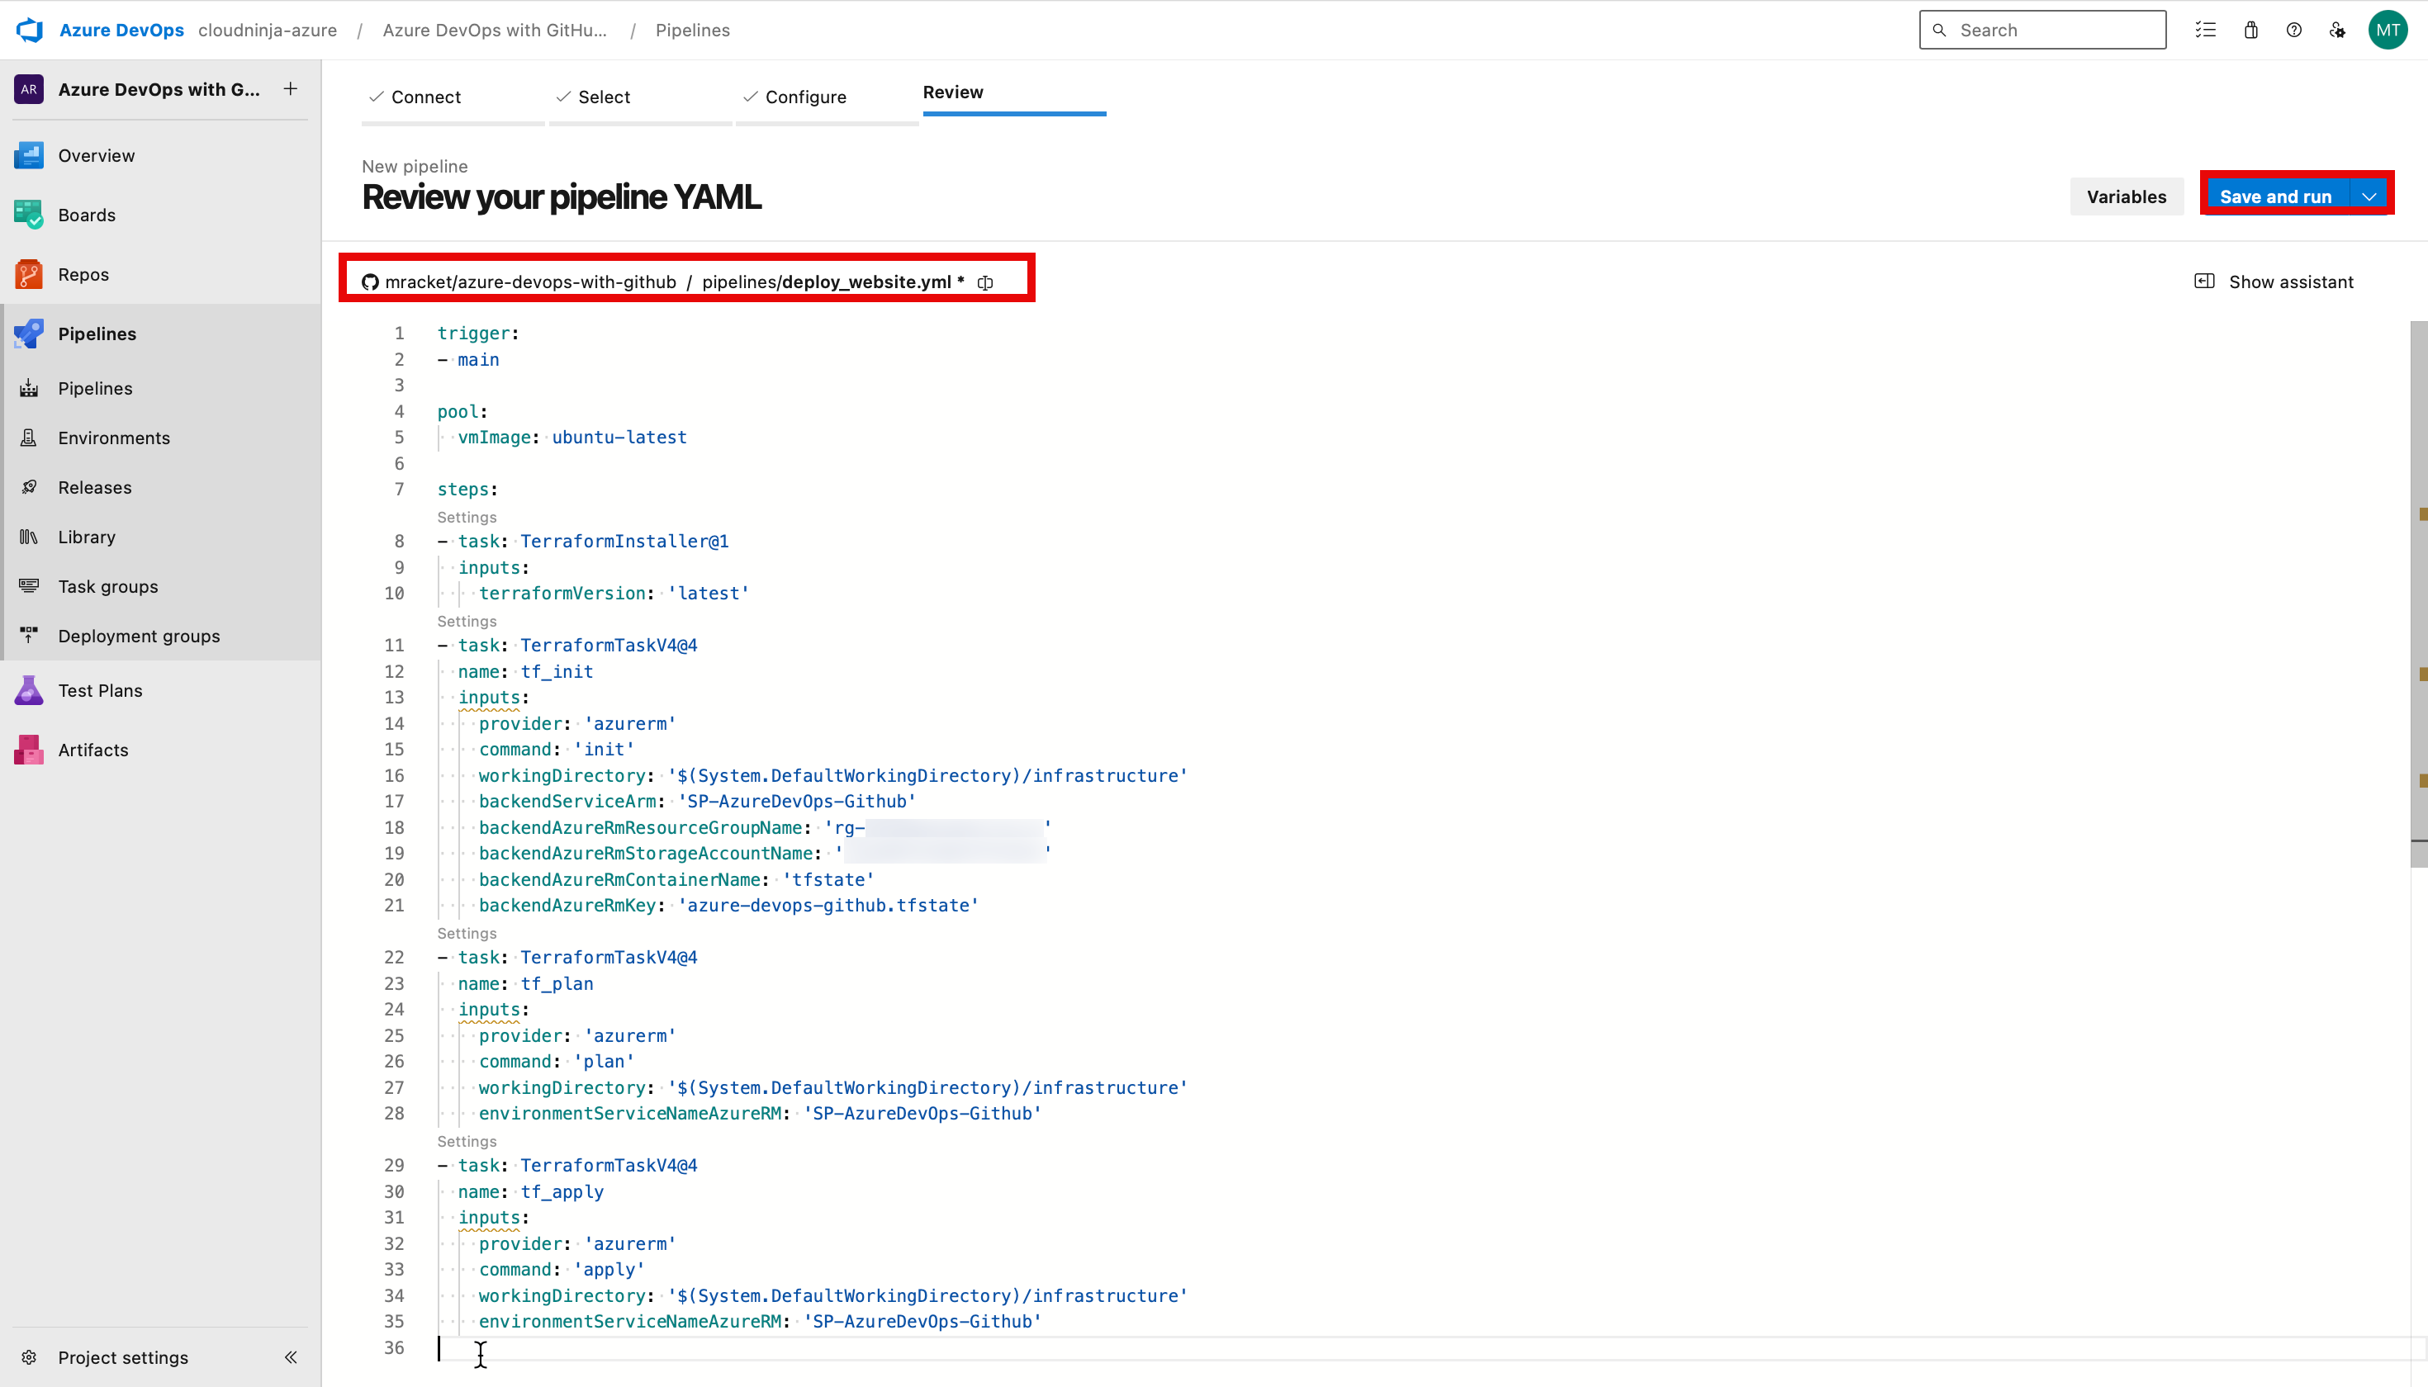Open the Pipelines sub-item under Pipelines
The width and height of the screenshot is (2428, 1387).
click(161, 388)
